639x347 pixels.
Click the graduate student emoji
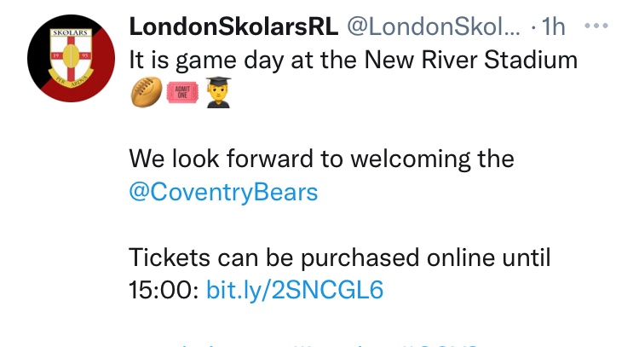tap(218, 92)
